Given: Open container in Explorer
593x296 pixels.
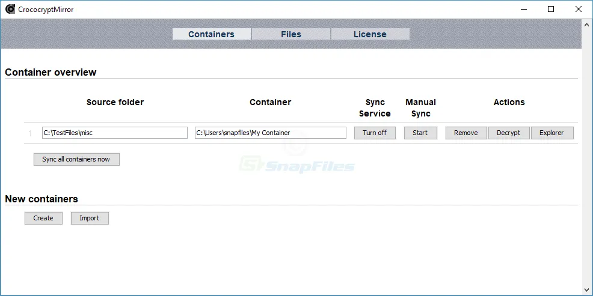Looking at the screenshot, I should click(552, 133).
